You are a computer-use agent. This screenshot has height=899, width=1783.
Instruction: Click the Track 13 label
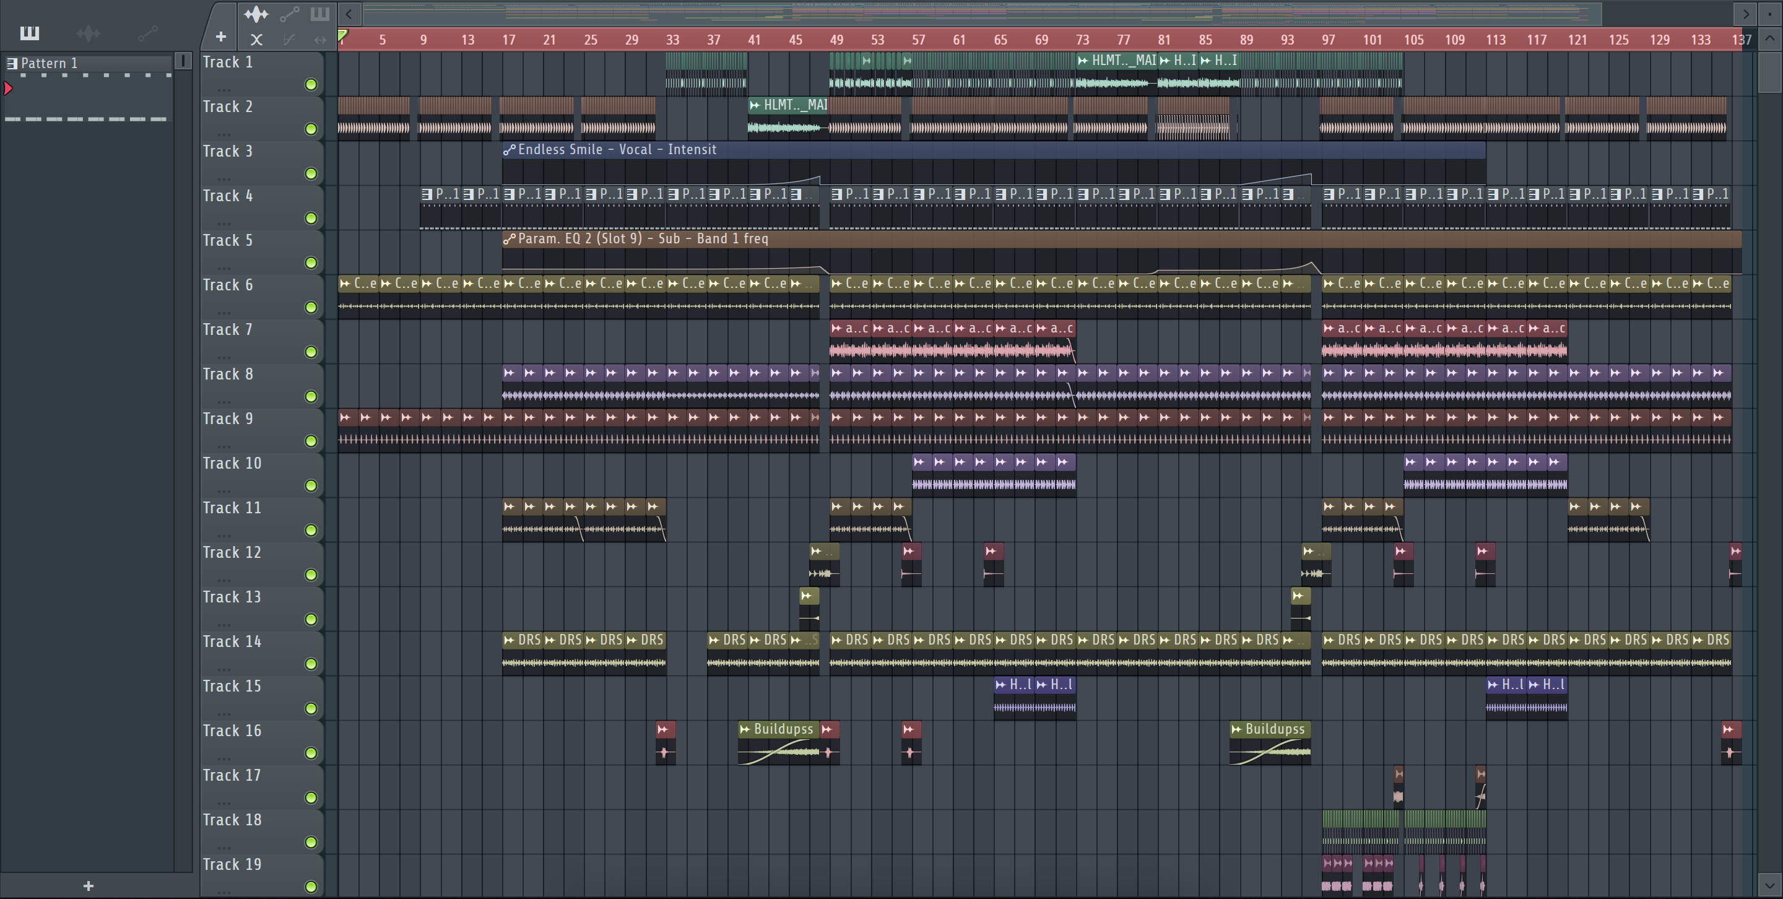pos(232,597)
